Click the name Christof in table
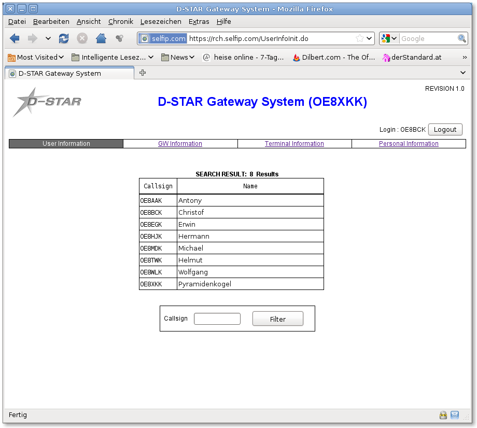This screenshot has height=428, width=477. click(191, 213)
